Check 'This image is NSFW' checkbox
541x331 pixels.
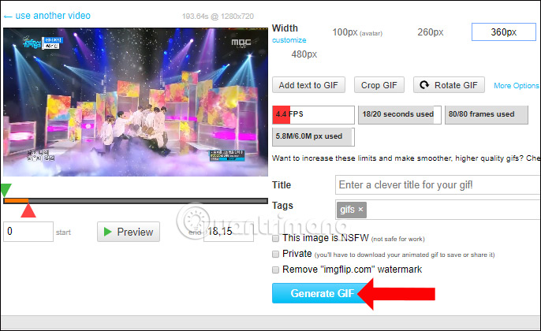(x=275, y=238)
